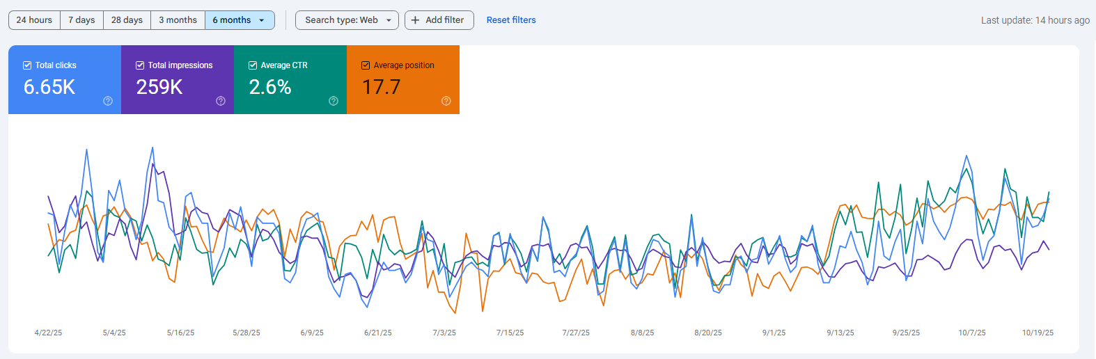Switch to the 7 days range
This screenshot has height=359, width=1096.
pyautogui.click(x=81, y=20)
